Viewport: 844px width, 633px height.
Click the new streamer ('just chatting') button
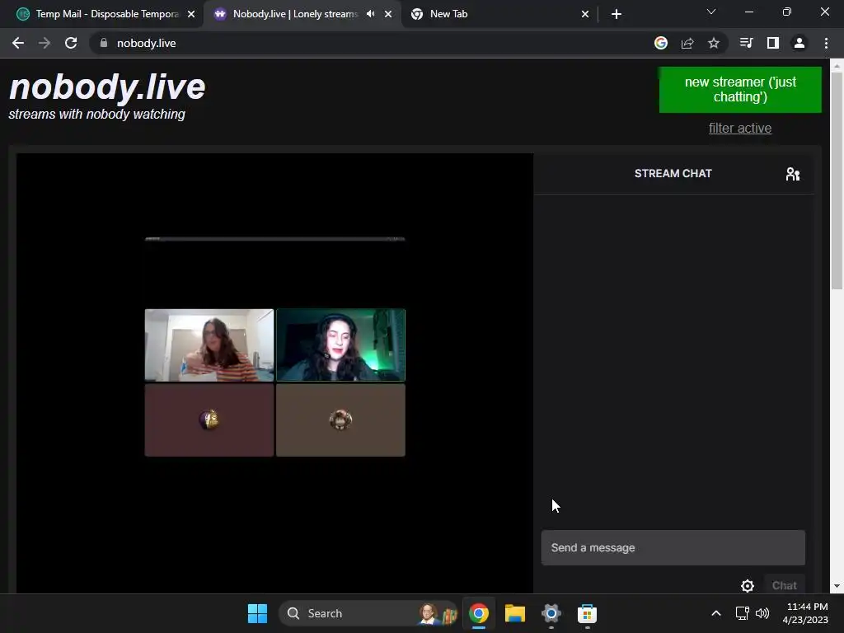[740, 90]
